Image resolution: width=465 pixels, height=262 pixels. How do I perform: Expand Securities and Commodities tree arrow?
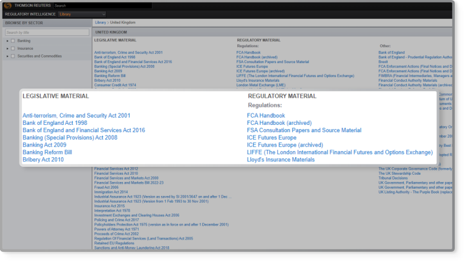(x=7, y=56)
